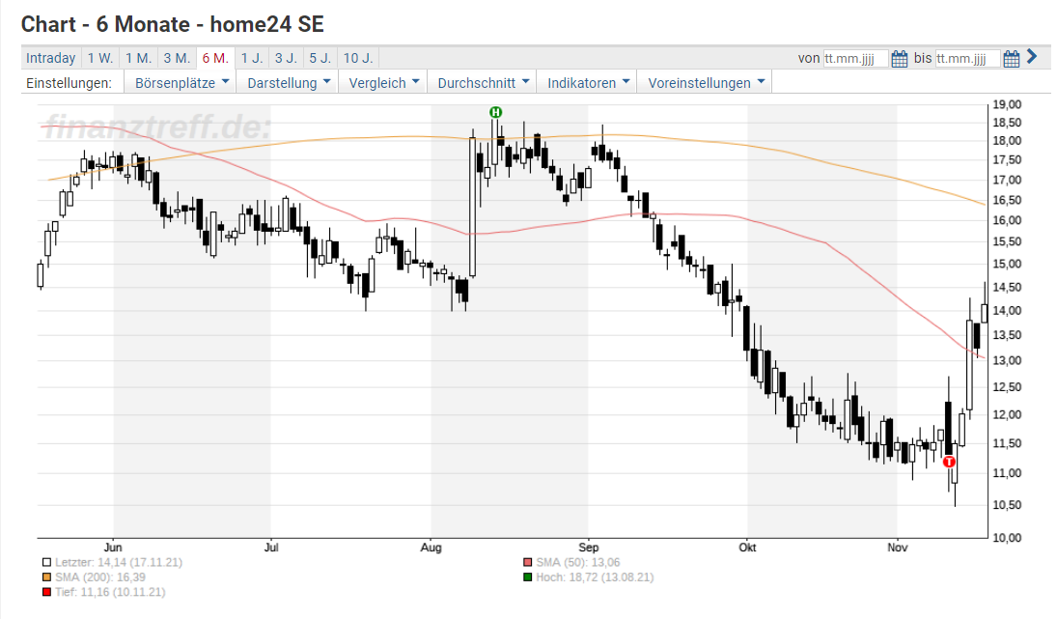Click the '14,00' price axis label

pos(1007,311)
